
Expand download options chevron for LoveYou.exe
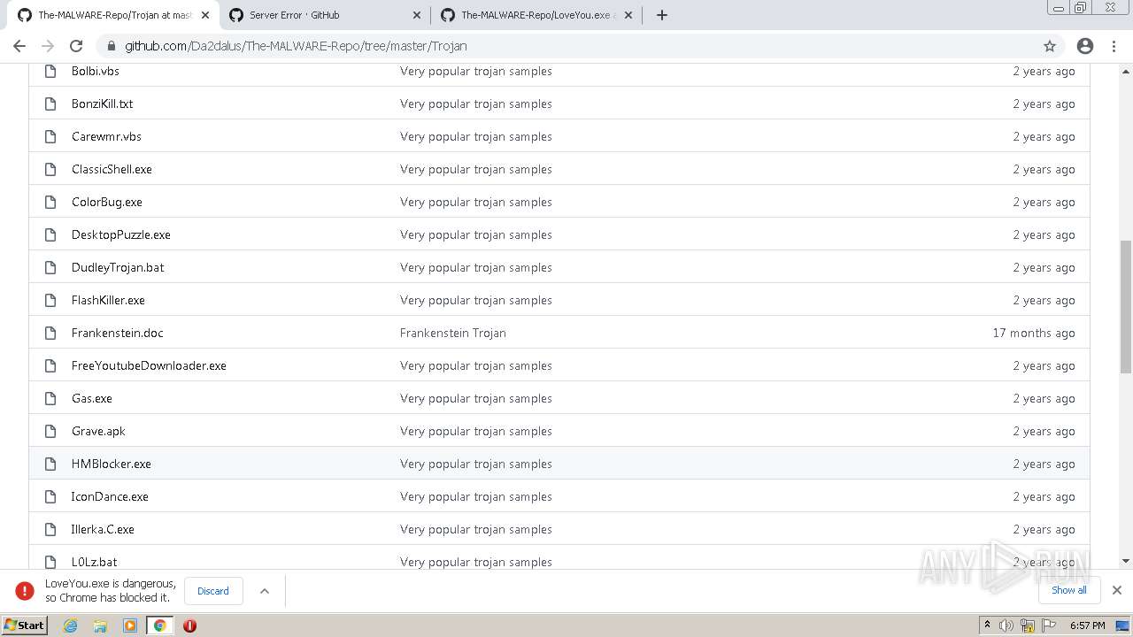point(264,591)
